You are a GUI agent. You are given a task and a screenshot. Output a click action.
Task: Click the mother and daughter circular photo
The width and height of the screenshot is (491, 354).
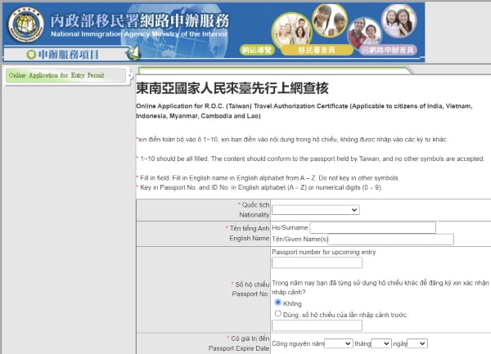click(399, 20)
